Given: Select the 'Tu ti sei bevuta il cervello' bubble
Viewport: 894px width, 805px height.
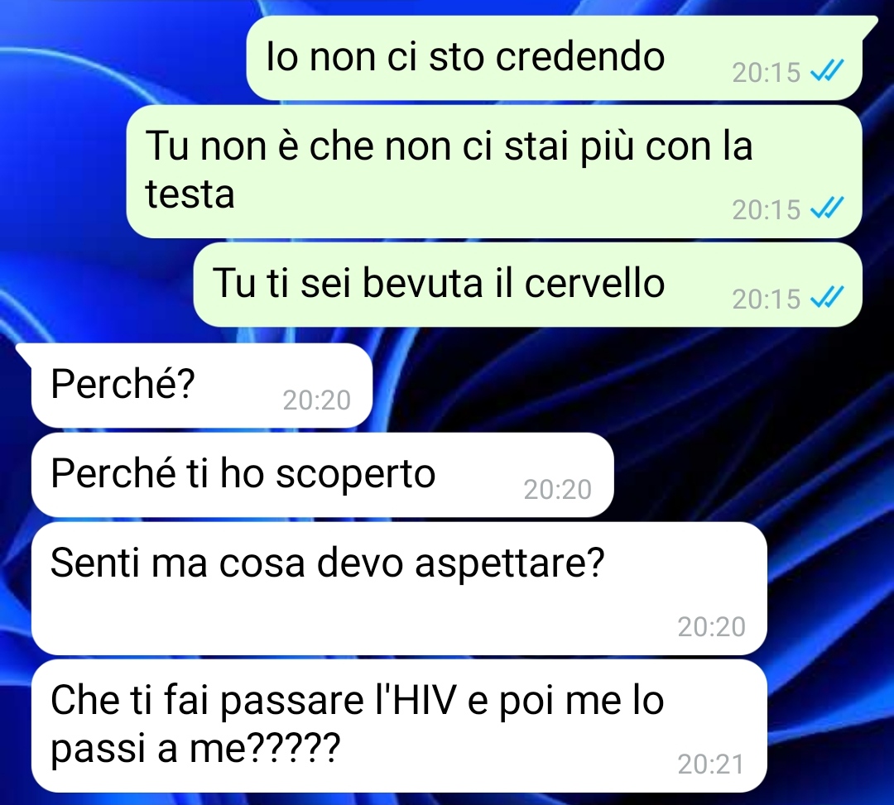Looking at the screenshot, I should (x=527, y=285).
